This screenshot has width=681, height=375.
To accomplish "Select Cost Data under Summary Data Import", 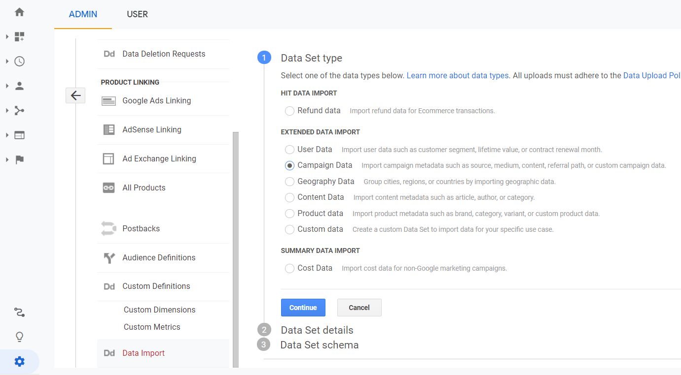I will pyautogui.click(x=289, y=268).
